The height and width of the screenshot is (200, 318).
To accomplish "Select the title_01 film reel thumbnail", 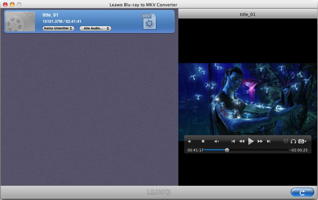I will (20, 21).
